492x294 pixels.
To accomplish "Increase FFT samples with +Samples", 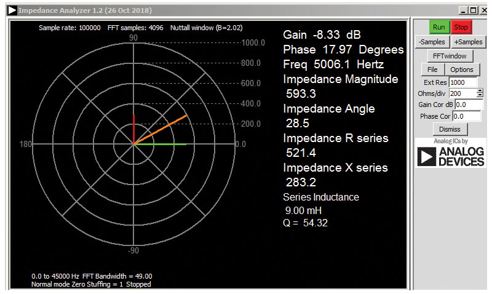I will (468, 42).
